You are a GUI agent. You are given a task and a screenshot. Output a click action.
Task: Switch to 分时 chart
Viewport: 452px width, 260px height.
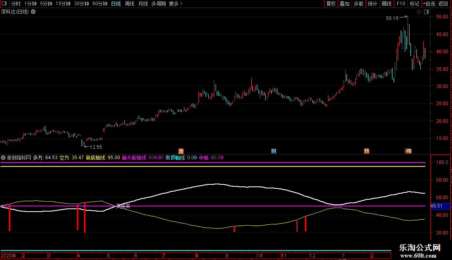point(16,4)
